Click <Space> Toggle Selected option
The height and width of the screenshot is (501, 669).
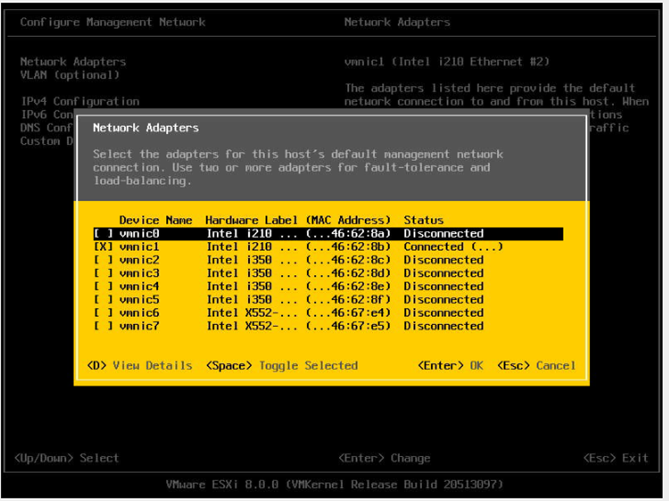[x=282, y=365]
